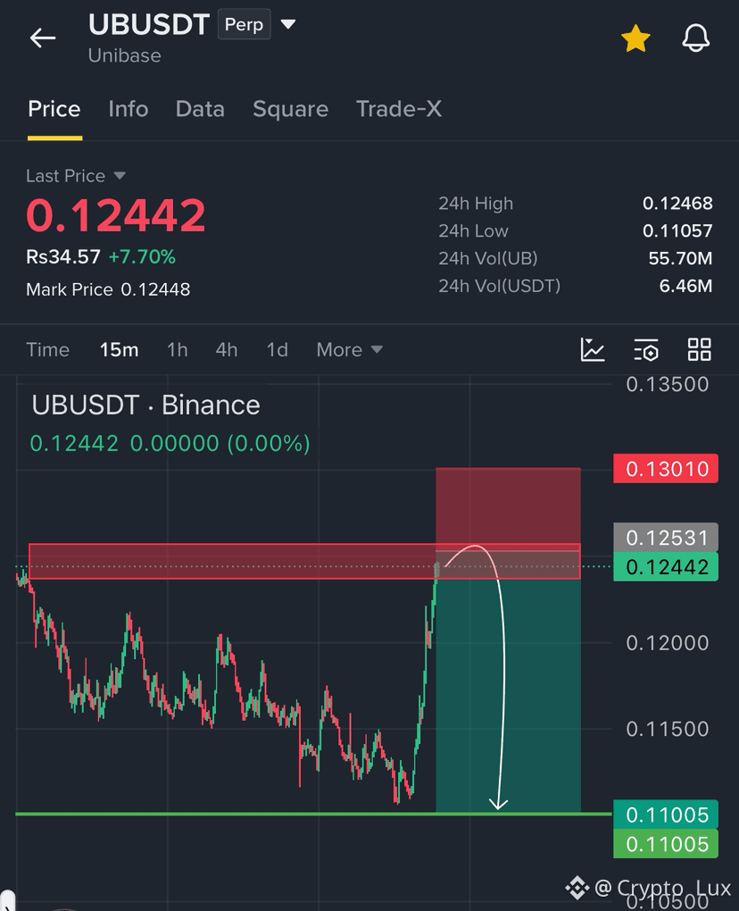Click the Unibase subtitle
The height and width of the screenshot is (911, 739).
pyautogui.click(x=125, y=55)
